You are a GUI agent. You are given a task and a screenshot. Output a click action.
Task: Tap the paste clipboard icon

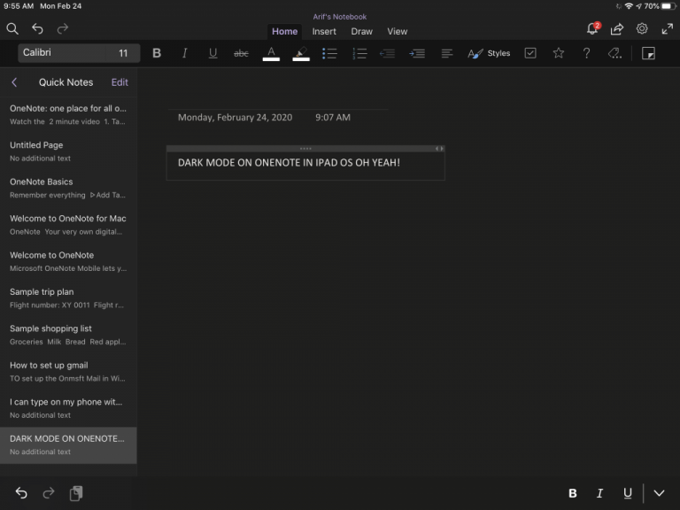[x=76, y=493]
